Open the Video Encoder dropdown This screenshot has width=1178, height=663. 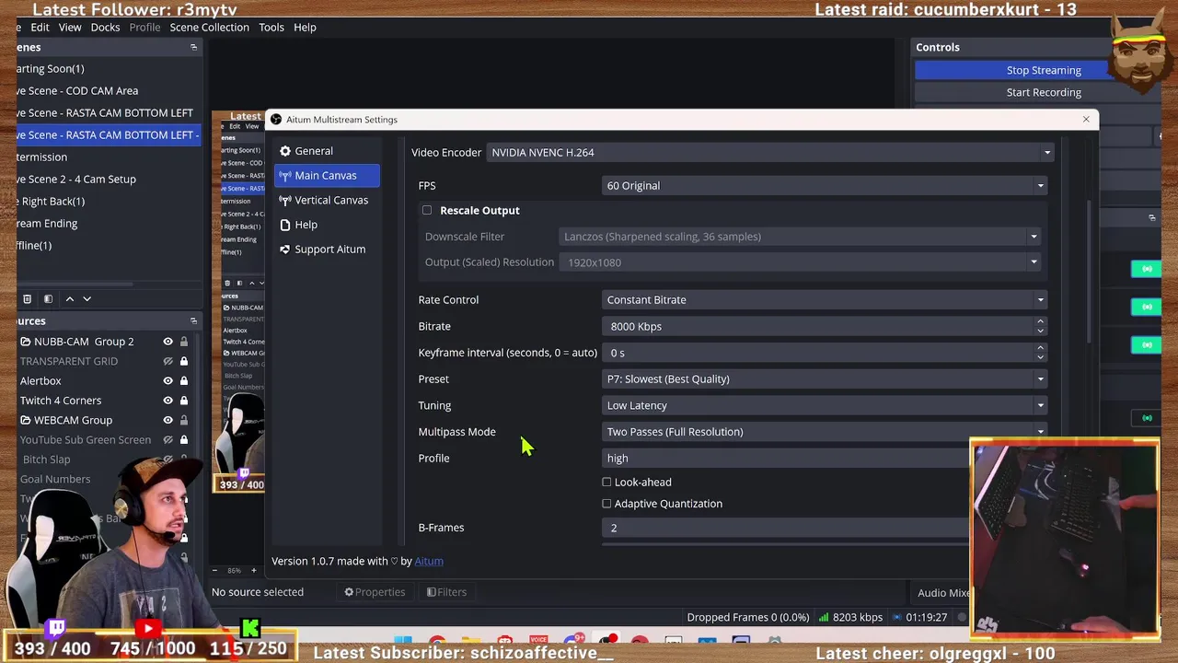pyautogui.click(x=770, y=152)
